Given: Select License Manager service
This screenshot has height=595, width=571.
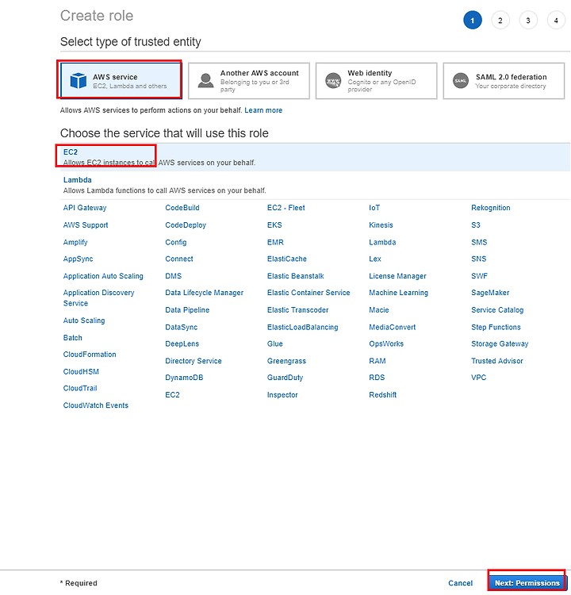Looking at the screenshot, I should [397, 276].
